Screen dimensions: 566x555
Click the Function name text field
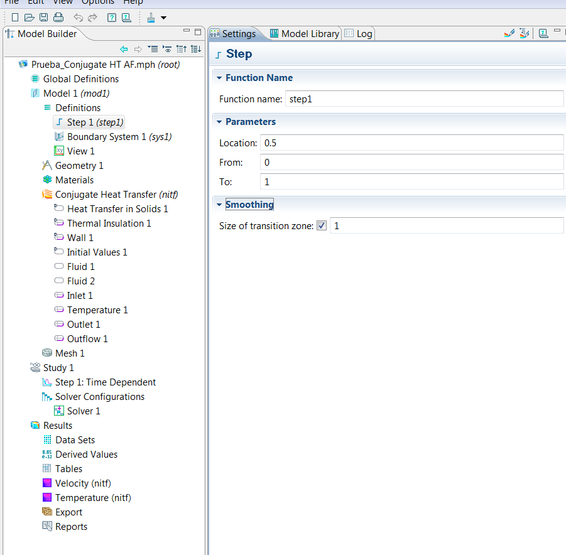424,99
